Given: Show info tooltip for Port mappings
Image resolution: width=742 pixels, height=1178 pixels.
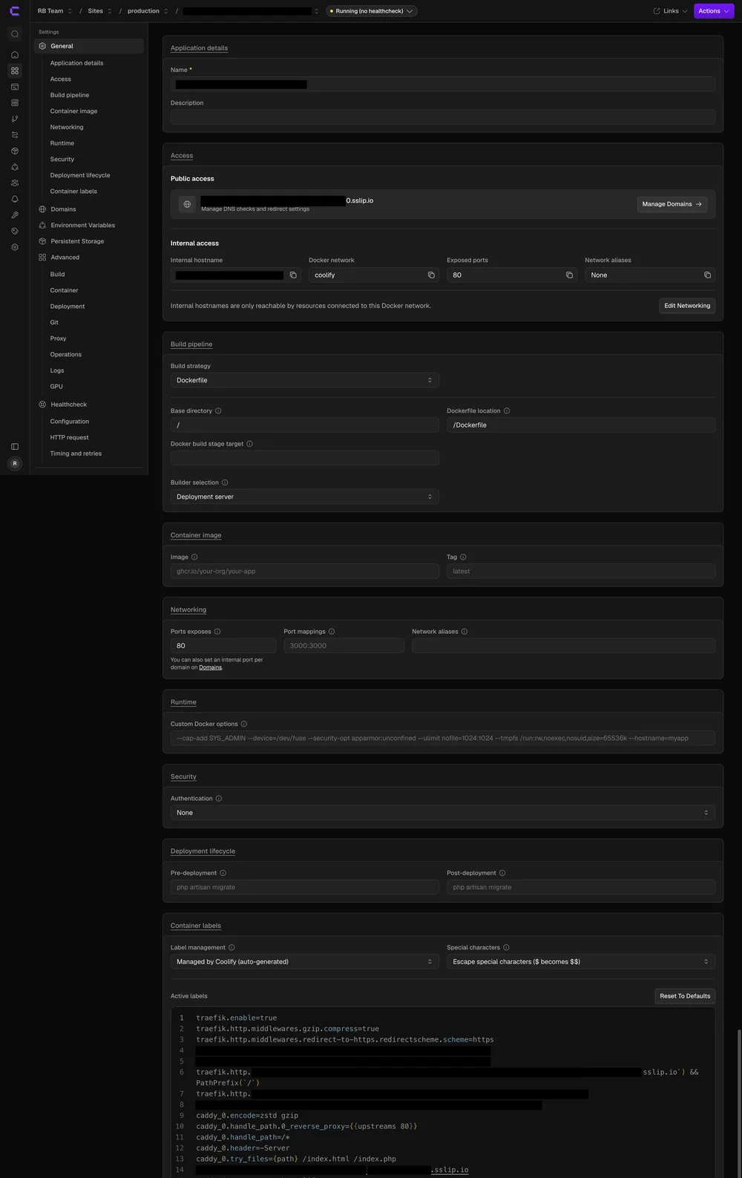Looking at the screenshot, I should click(x=332, y=632).
